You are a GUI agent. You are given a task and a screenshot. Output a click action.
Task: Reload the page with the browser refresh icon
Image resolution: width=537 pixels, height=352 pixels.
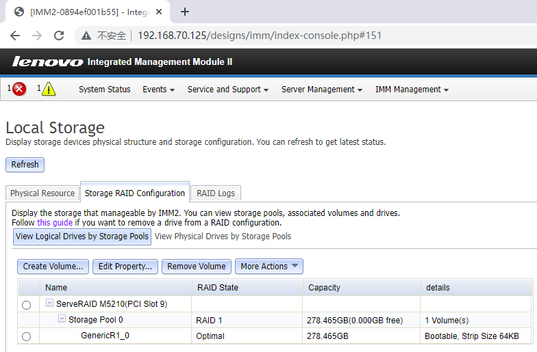point(59,36)
